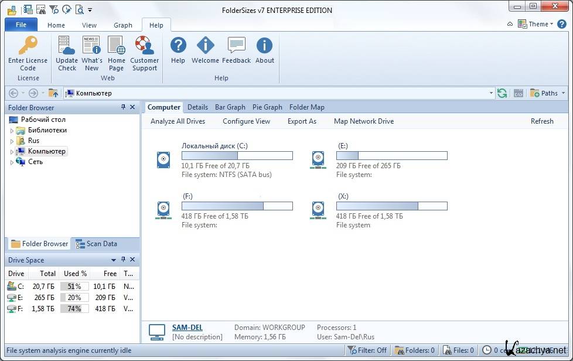Toggle the pin on Drive Space panel

[x=123, y=260]
